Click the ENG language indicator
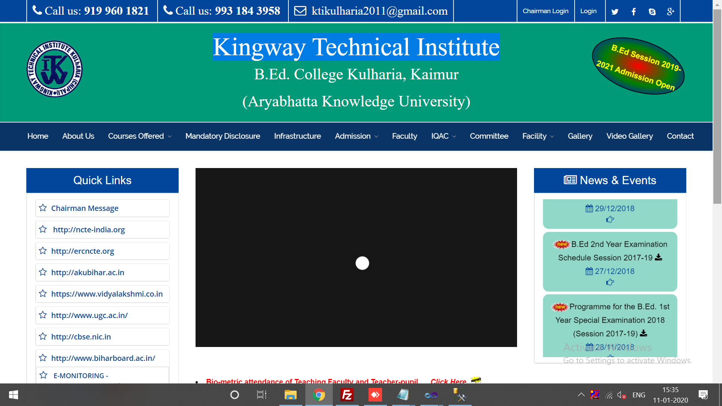Viewport: 722px width, 406px height. click(x=639, y=395)
